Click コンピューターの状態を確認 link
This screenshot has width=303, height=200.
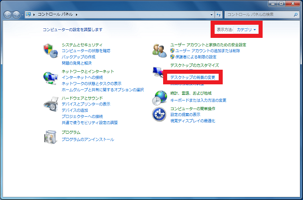click(86, 51)
